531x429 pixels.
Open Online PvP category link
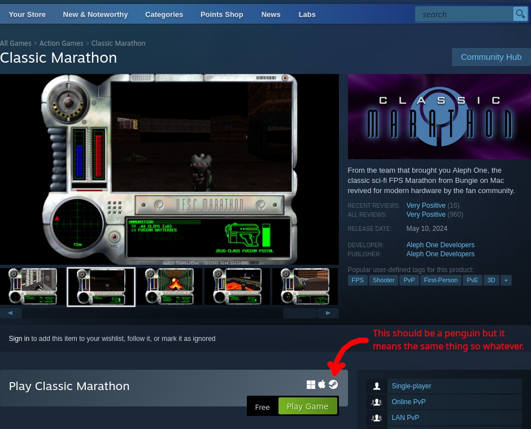409,402
